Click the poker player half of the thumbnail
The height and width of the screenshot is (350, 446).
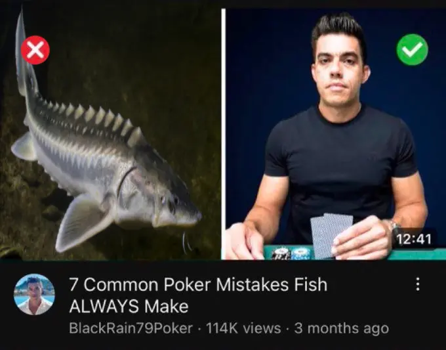pos(336,134)
